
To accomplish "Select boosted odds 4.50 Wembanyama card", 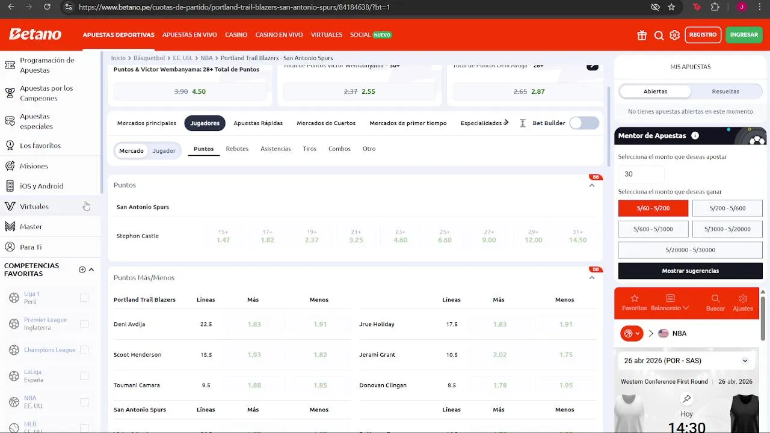I will tap(190, 91).
